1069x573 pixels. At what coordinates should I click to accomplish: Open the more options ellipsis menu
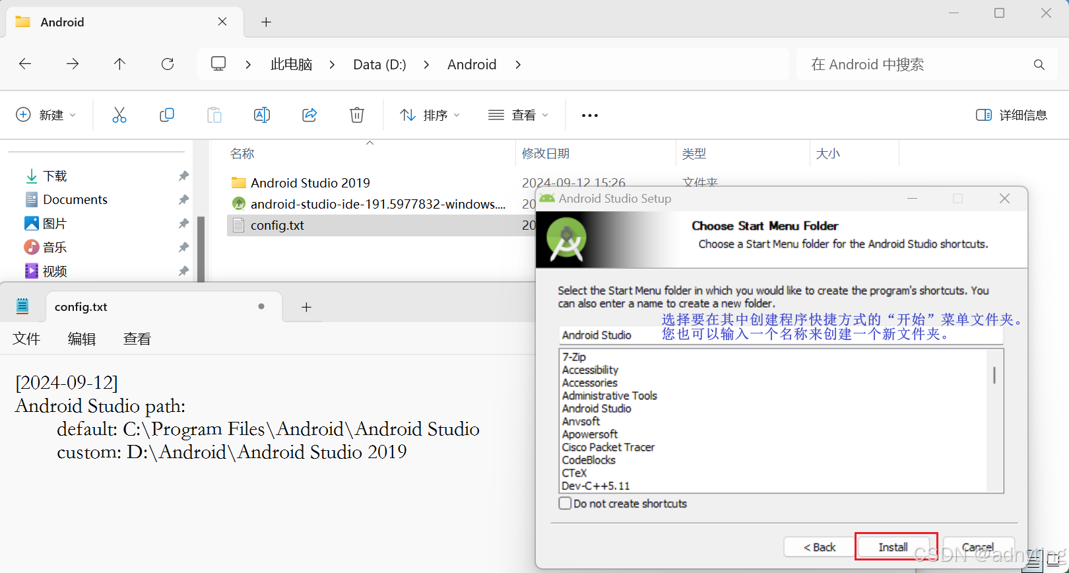click(x=590, y=116)
